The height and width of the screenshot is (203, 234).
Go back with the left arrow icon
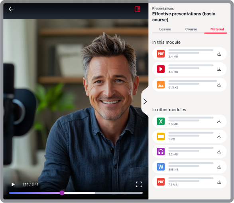point(11,9)
